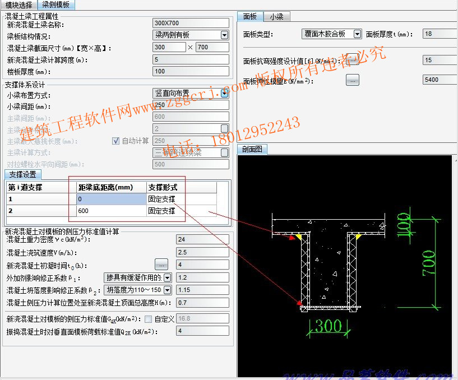Click the 300 dimension label in section drawing
Viewport: 458px width, 380px height.
329,326
